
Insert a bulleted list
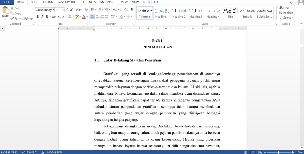92,10
